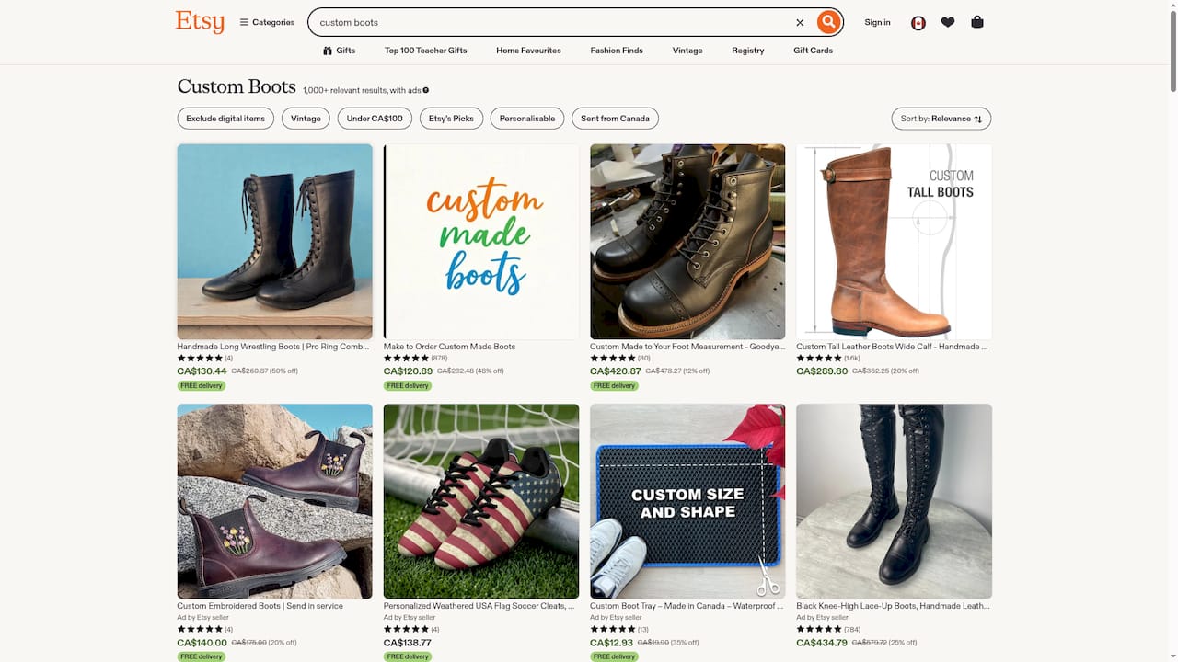Apply the Under CA$100 filter pill
The height and width of the screenshot is (662, 1178).
(374, 118)
